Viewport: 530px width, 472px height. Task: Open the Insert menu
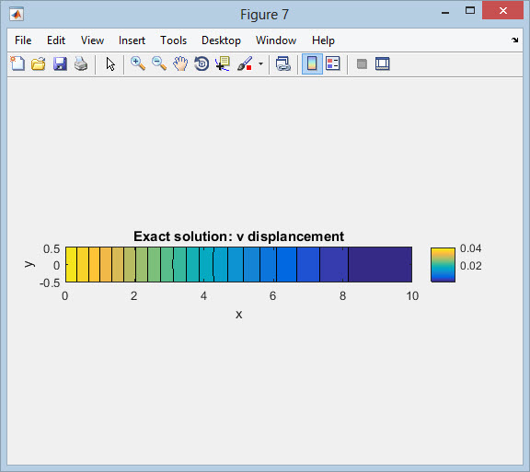pos(132,40)
